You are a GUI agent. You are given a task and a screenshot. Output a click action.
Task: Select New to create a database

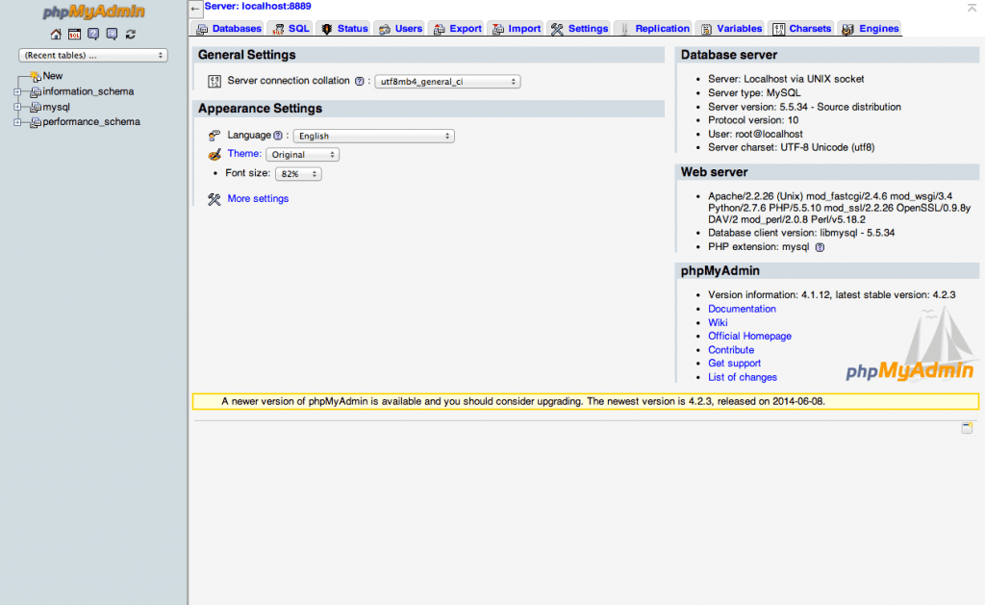coord(53,75)
